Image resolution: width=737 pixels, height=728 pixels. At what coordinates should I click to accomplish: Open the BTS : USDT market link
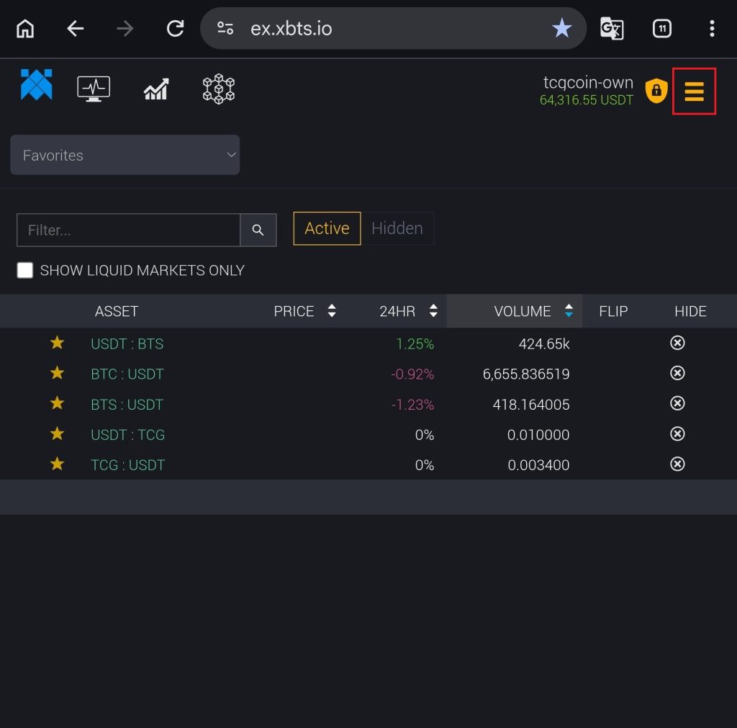[127, 405]
